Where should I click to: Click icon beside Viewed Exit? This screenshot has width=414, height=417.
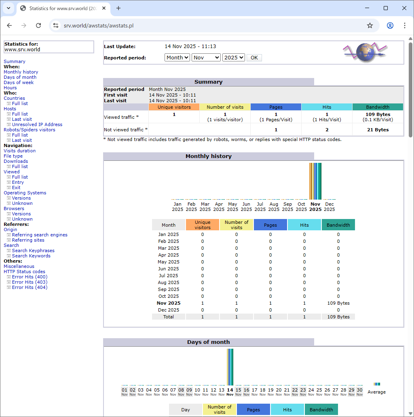[x=9, y=187]
